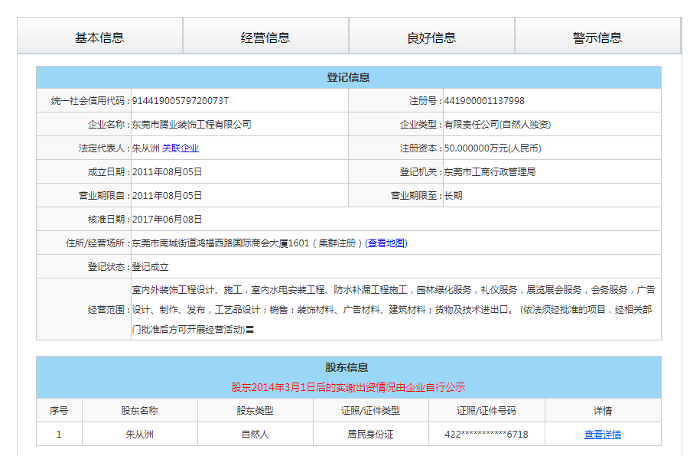Click company name 东莞市腾业装饰工程有限公司
Image resolution: width=690 pixels, height=456 pixels.
191,125
